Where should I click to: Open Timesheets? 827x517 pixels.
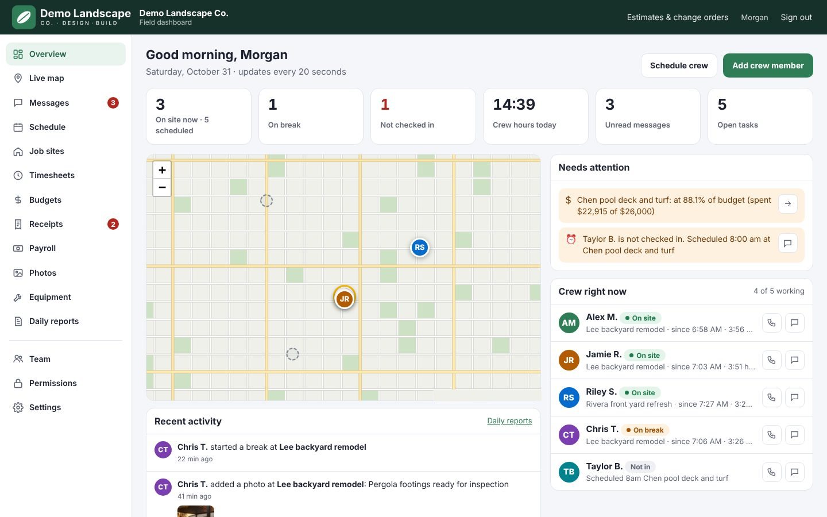(65, 175)
